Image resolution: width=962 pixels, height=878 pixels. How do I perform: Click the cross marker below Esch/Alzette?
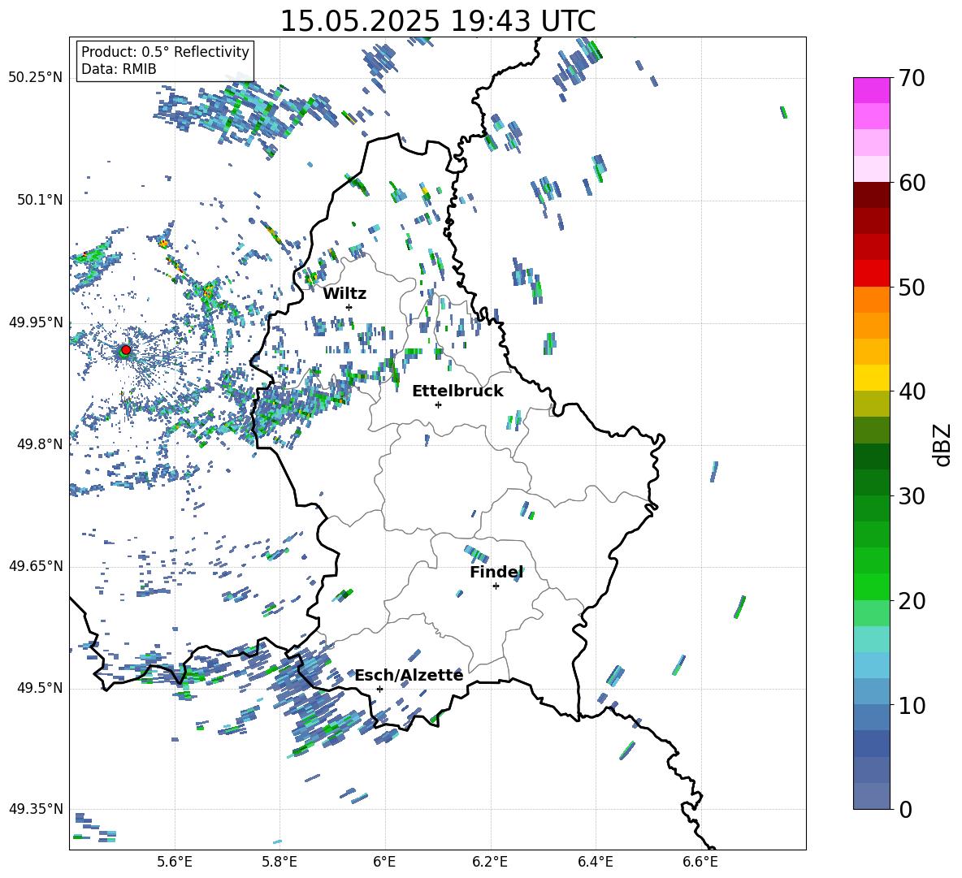379,689
